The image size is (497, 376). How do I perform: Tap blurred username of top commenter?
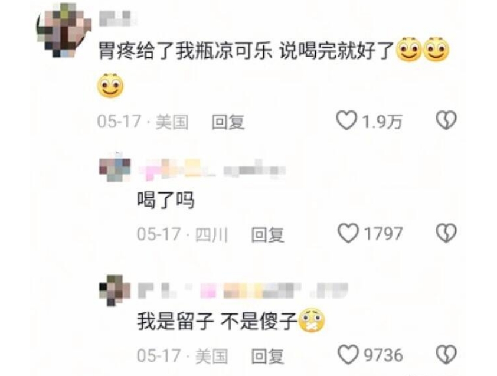[118, 18]
